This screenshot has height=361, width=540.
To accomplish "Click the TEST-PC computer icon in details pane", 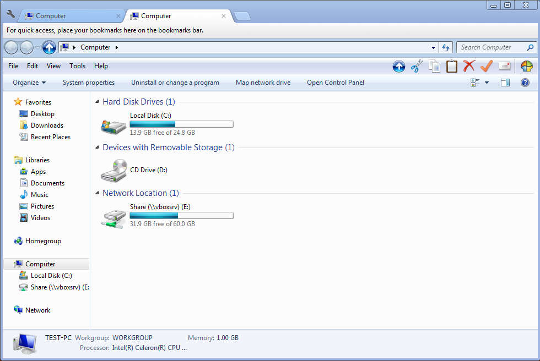I will 25,344.
